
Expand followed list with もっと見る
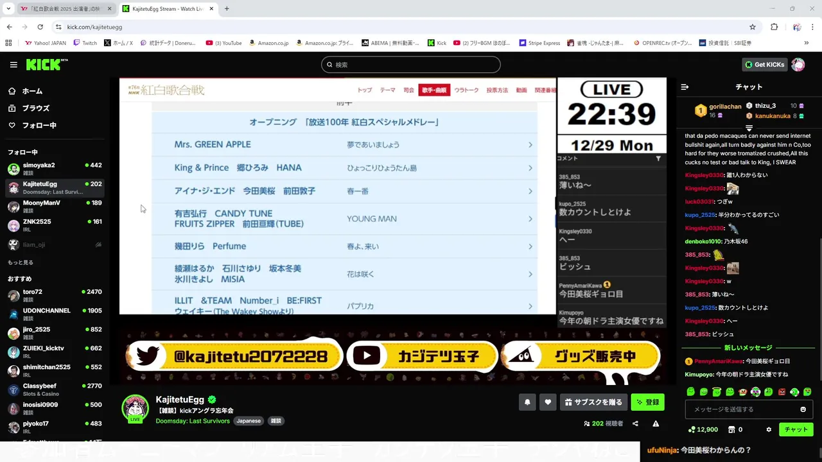21,262
